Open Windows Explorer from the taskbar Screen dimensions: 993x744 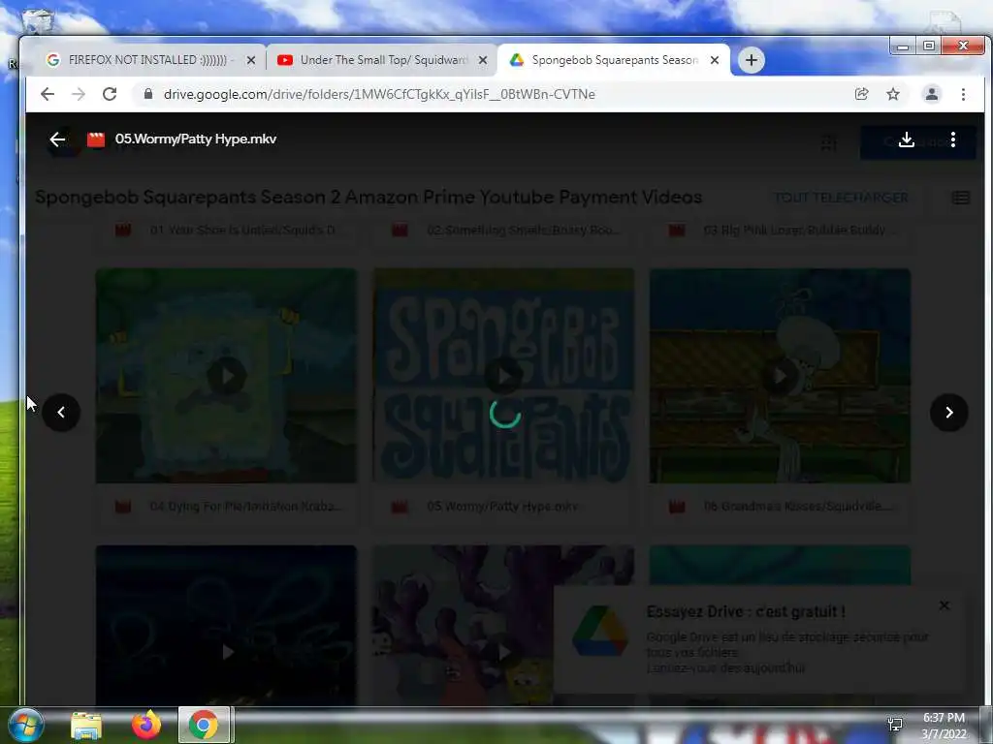(x=86, y=725)
